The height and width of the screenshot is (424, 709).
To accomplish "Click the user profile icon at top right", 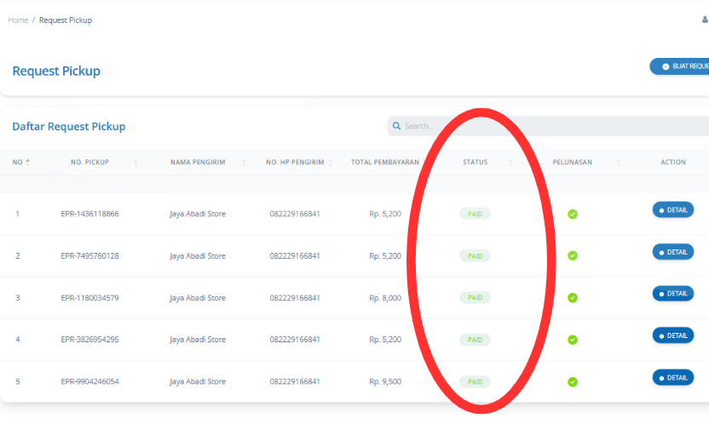I will (x=705, y=20).
